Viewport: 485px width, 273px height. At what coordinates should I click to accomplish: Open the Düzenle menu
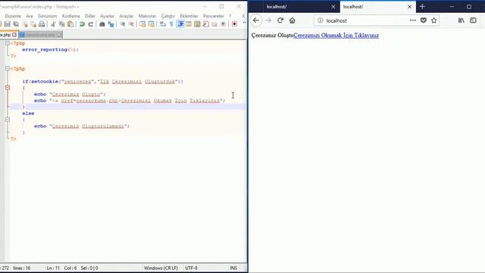(x=13, y=16)
